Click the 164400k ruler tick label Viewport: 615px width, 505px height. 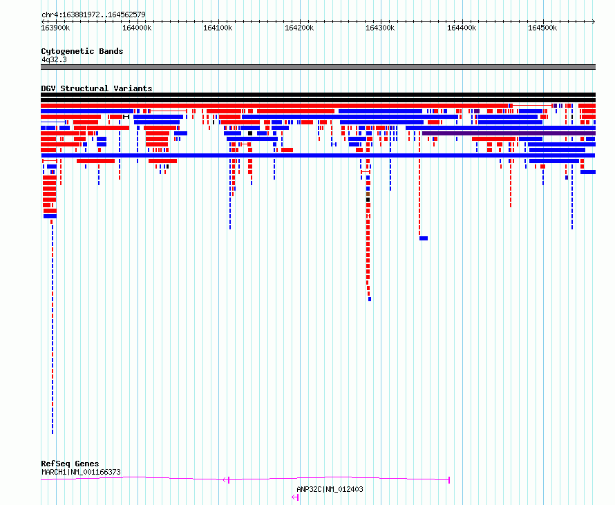click(x=462, y=28)
